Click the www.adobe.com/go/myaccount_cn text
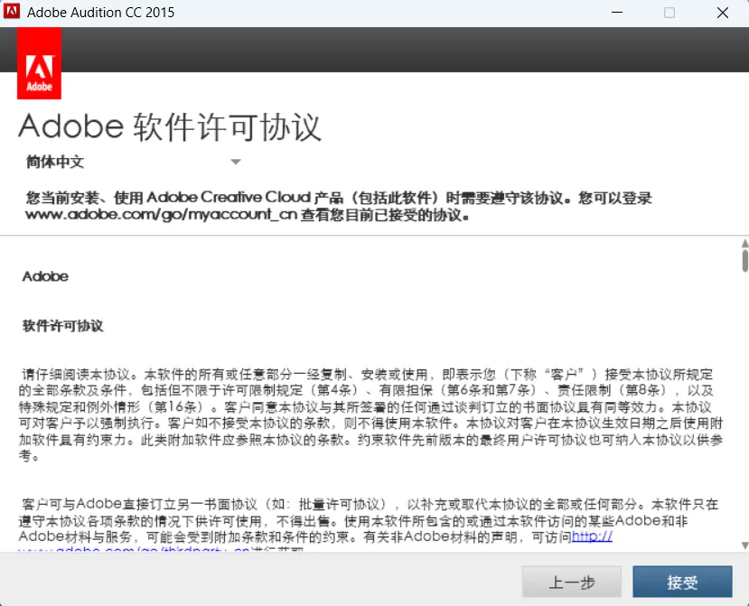 [x=162, y=214]
